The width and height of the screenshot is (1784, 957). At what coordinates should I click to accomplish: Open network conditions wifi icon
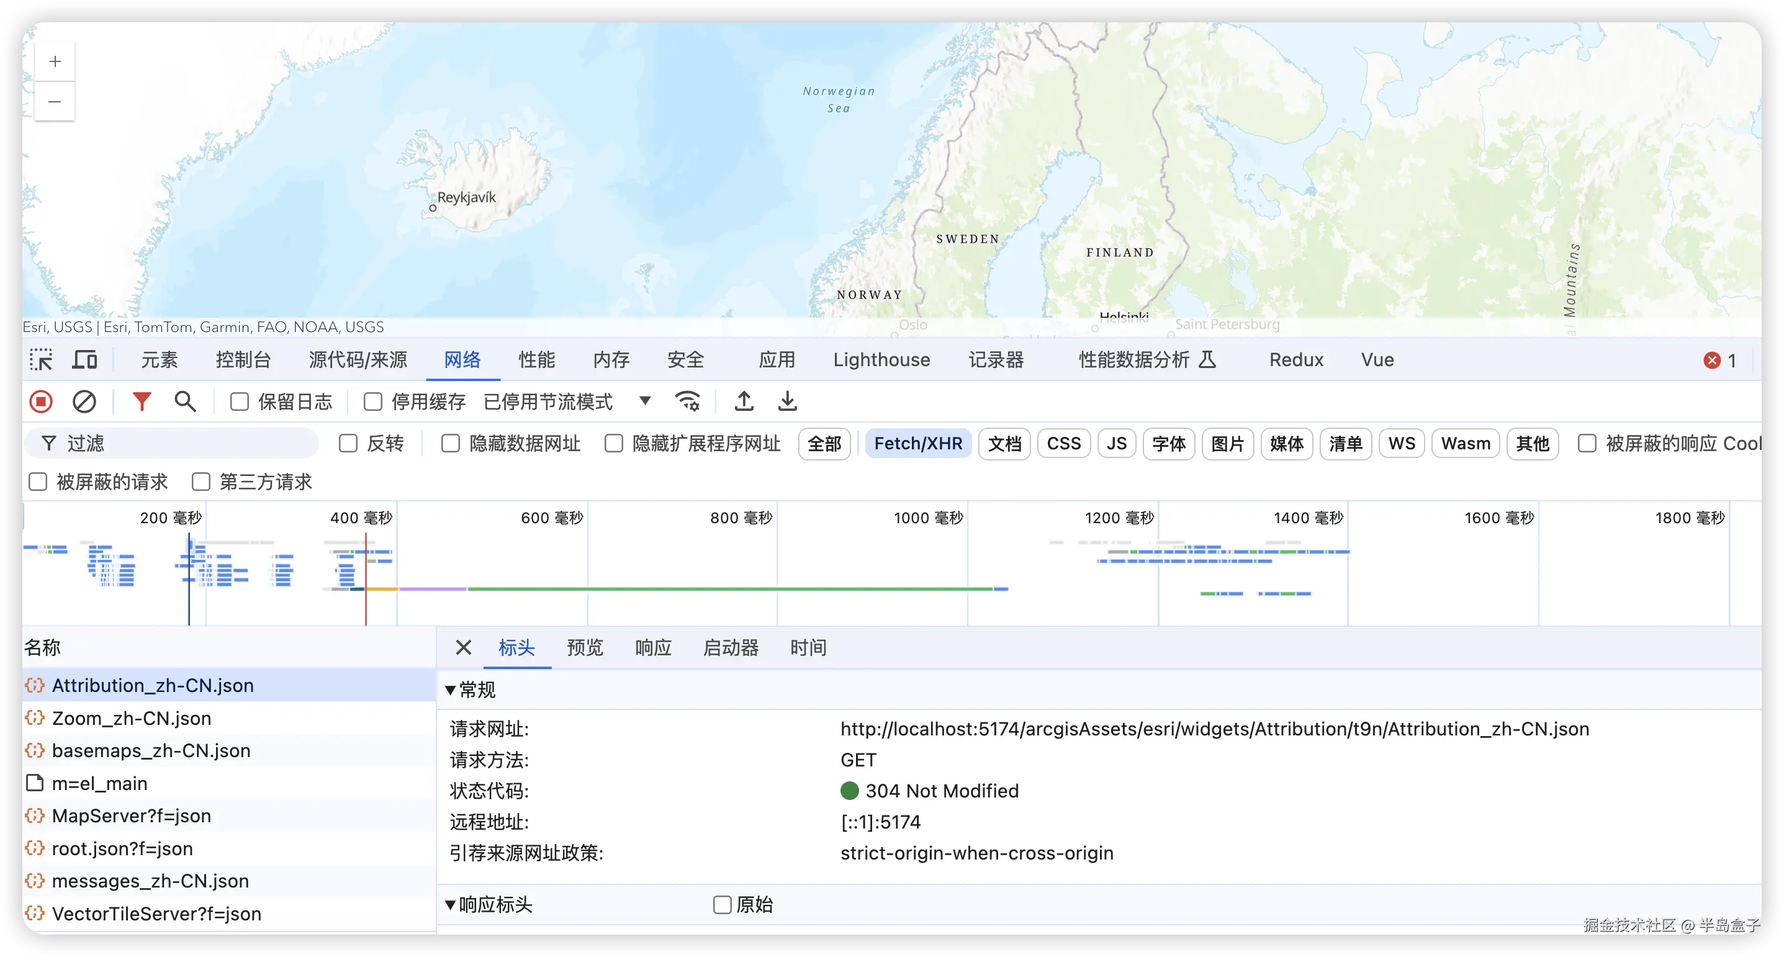coord(687,402)
